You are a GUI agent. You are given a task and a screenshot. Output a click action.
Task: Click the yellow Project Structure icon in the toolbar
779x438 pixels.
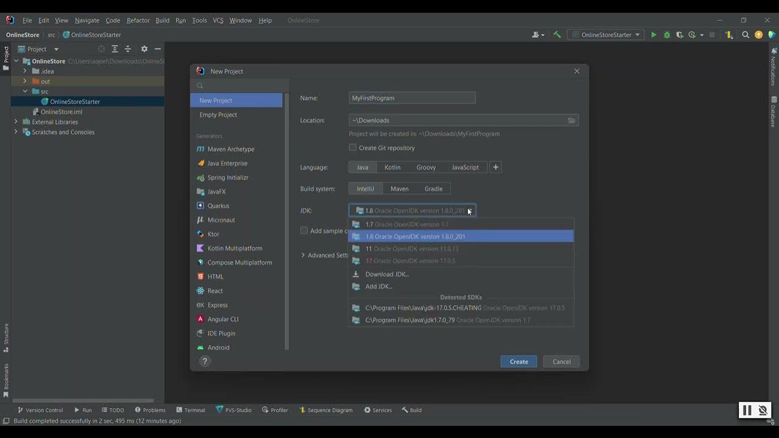click(729, 35)
